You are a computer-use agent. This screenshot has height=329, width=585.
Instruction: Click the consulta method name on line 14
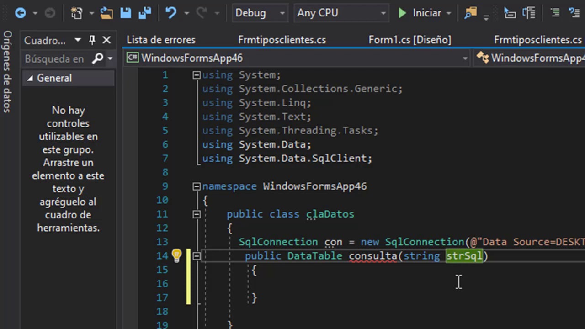click(373, 256)
